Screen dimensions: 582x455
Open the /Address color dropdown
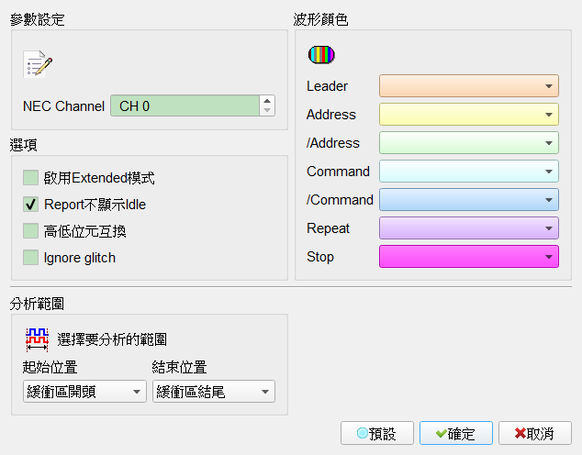tap(469, 143)
